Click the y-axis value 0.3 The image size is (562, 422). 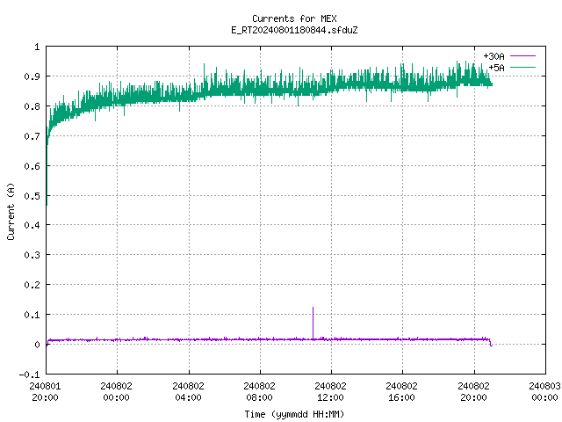[x=32, y=255]
